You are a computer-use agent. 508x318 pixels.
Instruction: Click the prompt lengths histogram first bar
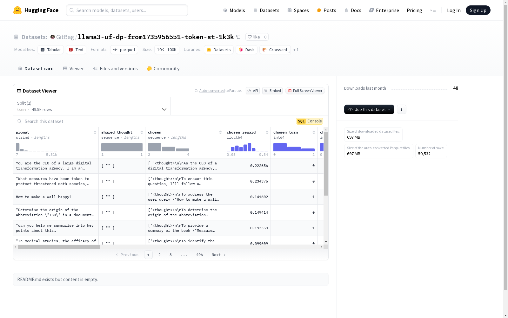(18, 147)
